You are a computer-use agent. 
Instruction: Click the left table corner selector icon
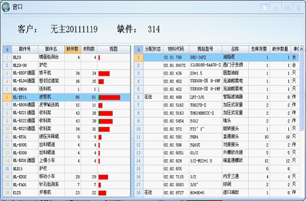tap(7, 49)
